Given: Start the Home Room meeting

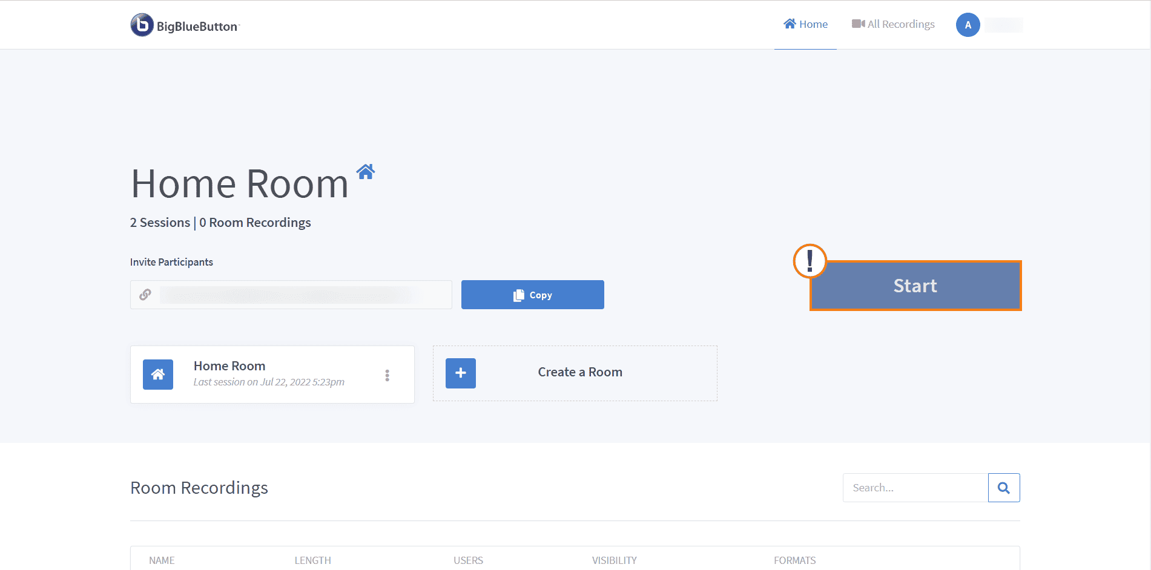Looking at the screenshot, I should [x=915, y=286].
